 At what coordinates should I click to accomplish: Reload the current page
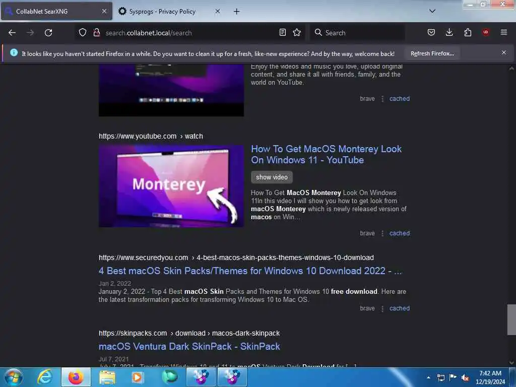[x=48, y=33]
